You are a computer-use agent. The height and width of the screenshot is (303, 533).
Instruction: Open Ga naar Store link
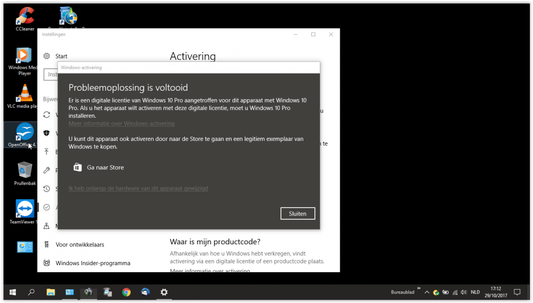[x=105, y=168]
